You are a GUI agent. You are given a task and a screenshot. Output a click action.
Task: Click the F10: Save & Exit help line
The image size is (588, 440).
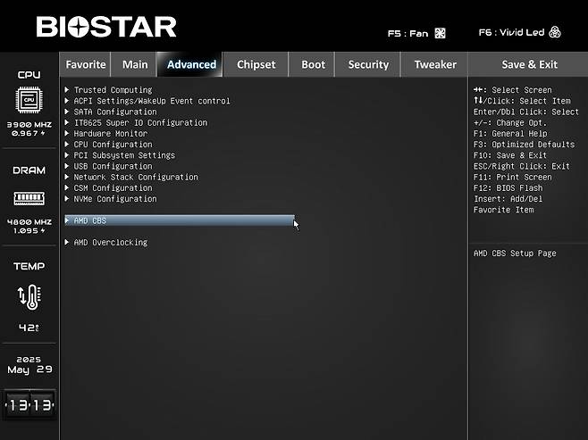[x=510, y=155]
